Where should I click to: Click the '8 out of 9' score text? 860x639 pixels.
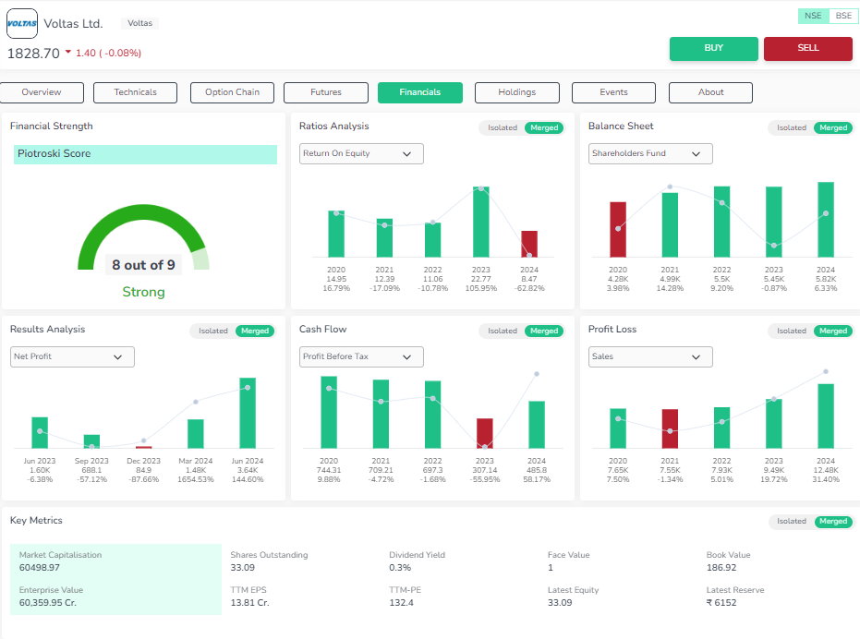[144, 265]
